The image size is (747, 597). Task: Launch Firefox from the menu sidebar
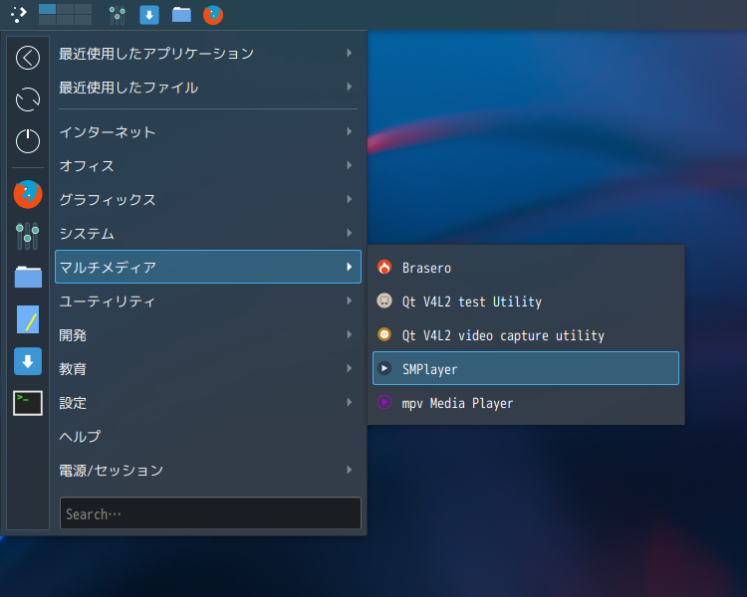point(28,194)
